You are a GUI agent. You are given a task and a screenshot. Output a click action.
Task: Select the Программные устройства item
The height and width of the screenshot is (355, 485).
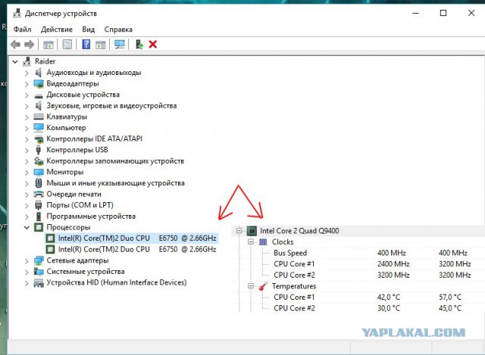pos(91,216)
